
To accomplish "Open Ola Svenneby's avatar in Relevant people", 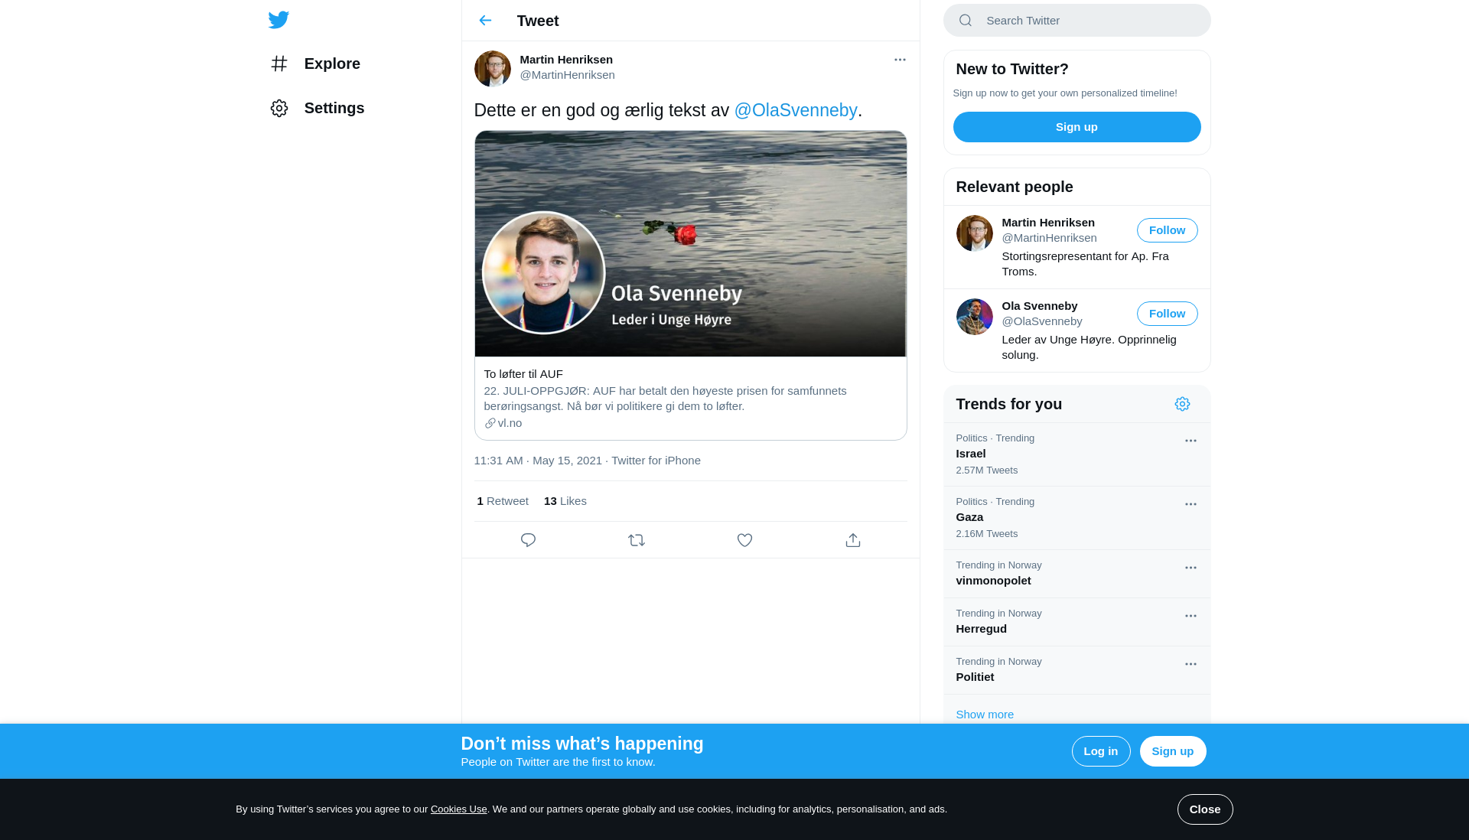I will pyautogui.click(x=975, y=317).
